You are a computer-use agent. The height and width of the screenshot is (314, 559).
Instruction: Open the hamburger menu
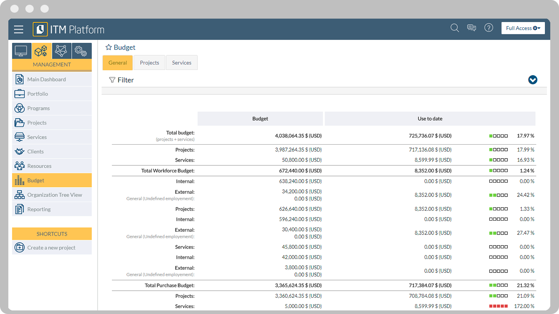pos(19,29)
